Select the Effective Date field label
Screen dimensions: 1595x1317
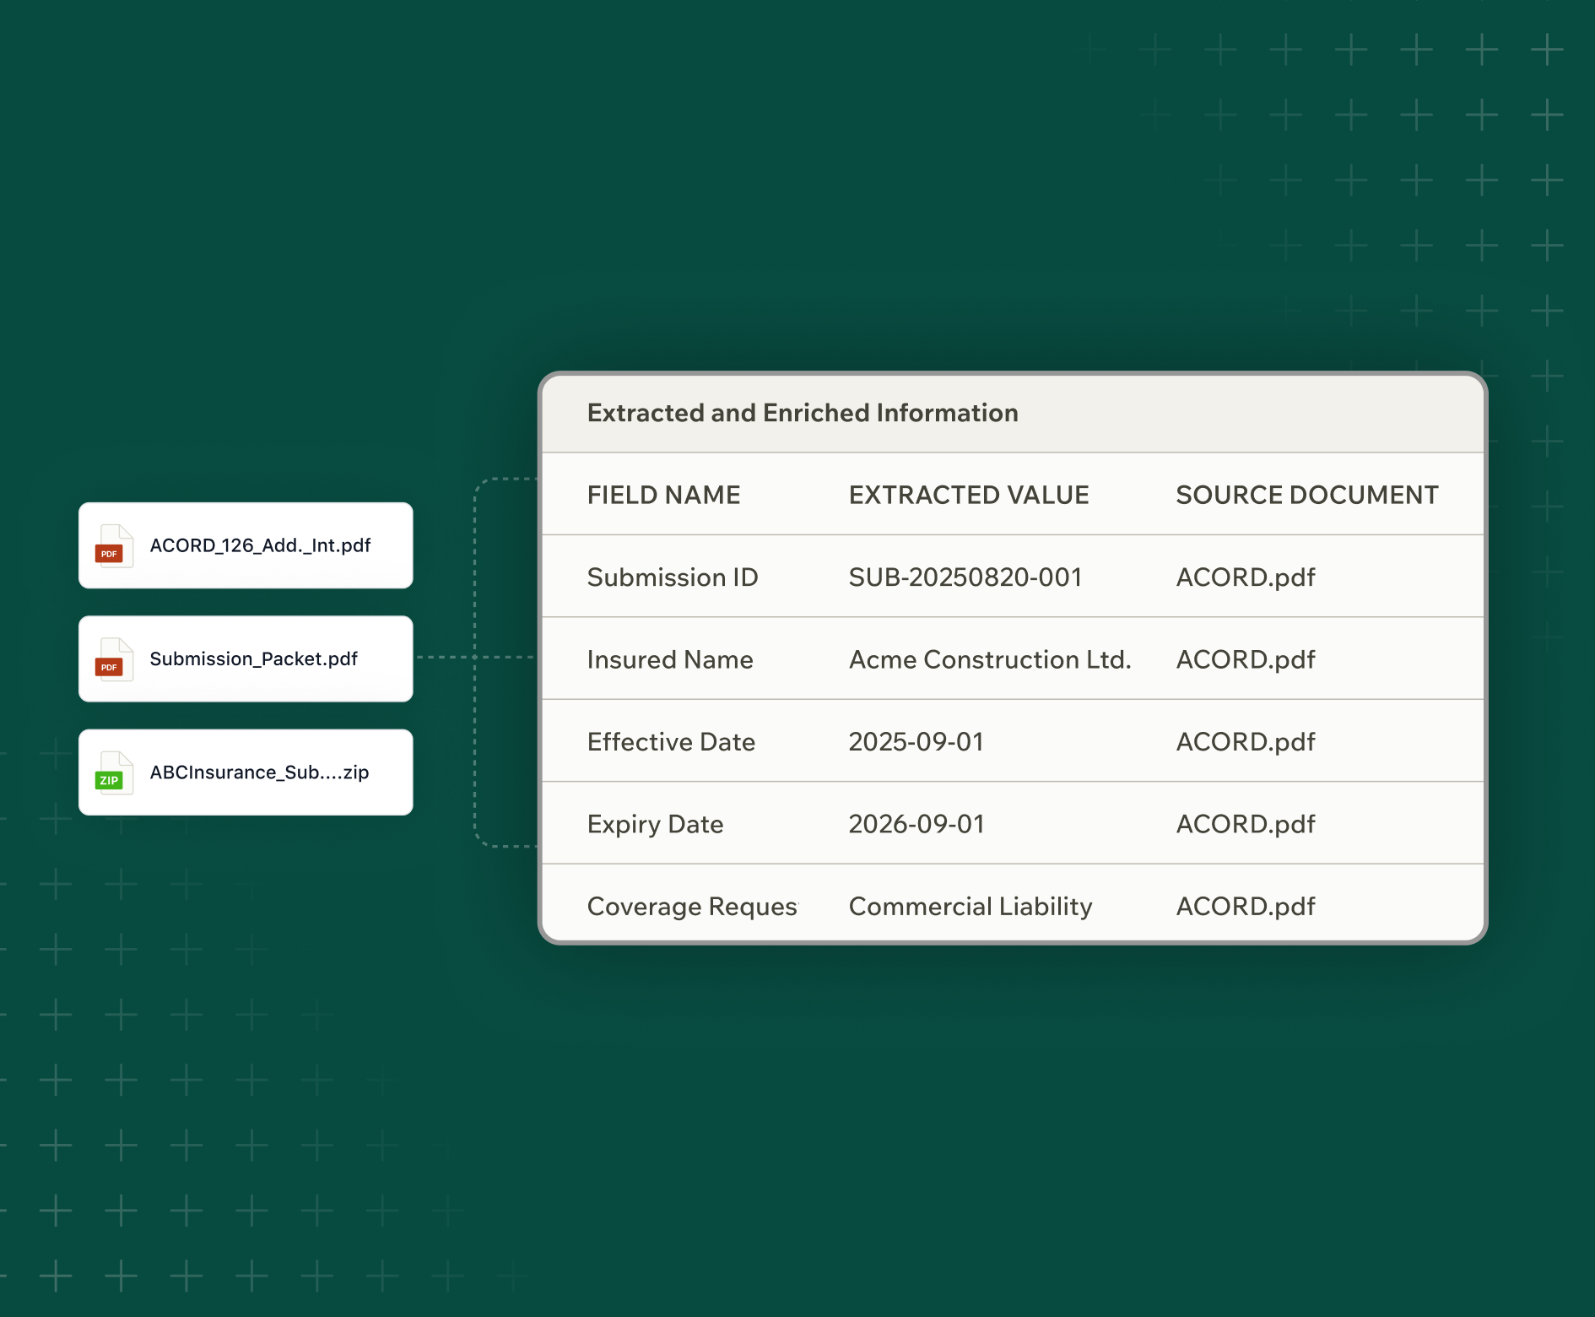[671, 742]
